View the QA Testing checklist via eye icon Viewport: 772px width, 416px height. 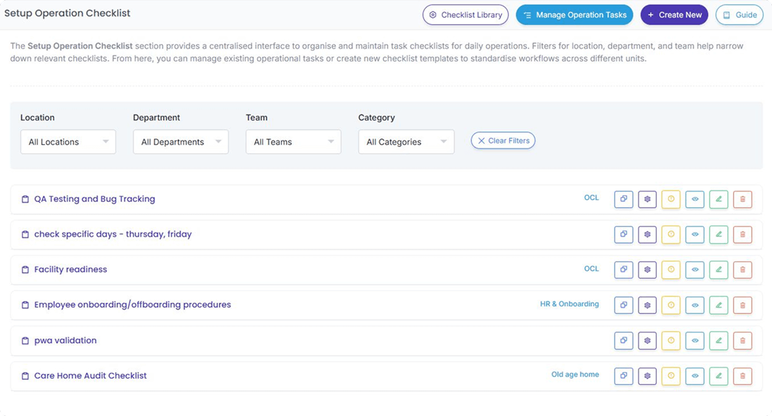(x=695, y=199)
